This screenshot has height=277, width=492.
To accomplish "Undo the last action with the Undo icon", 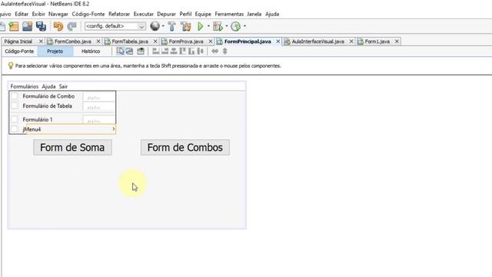I will 58,26.
